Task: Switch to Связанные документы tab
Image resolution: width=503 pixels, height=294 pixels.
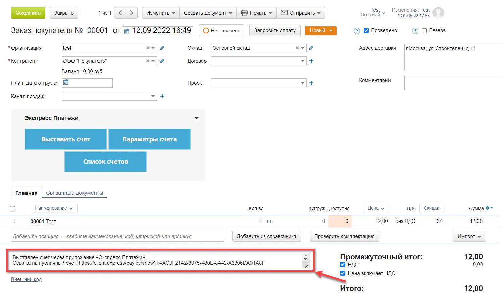Action: pos(75,193)
